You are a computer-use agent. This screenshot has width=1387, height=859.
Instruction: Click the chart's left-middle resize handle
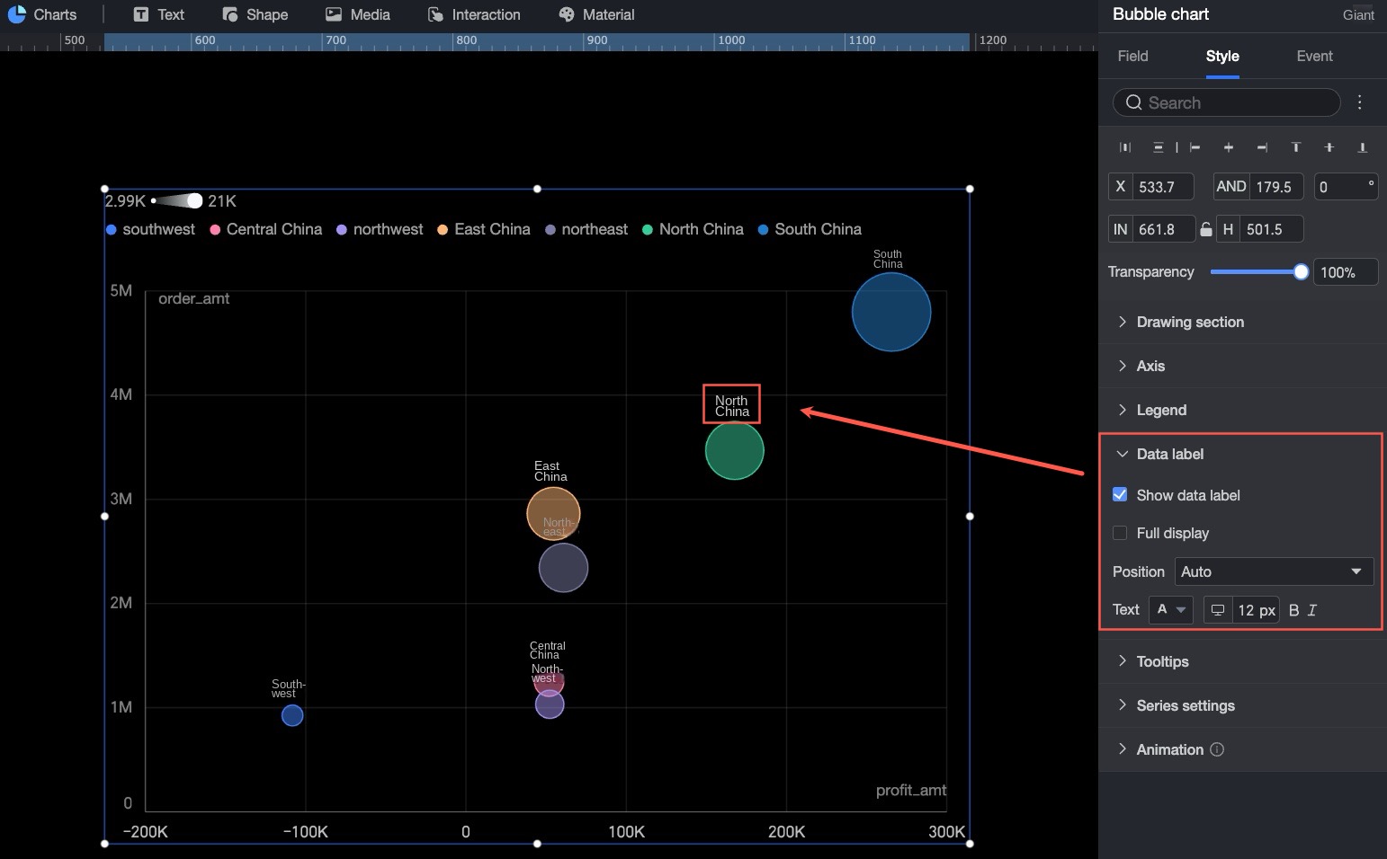pos(104,516)
